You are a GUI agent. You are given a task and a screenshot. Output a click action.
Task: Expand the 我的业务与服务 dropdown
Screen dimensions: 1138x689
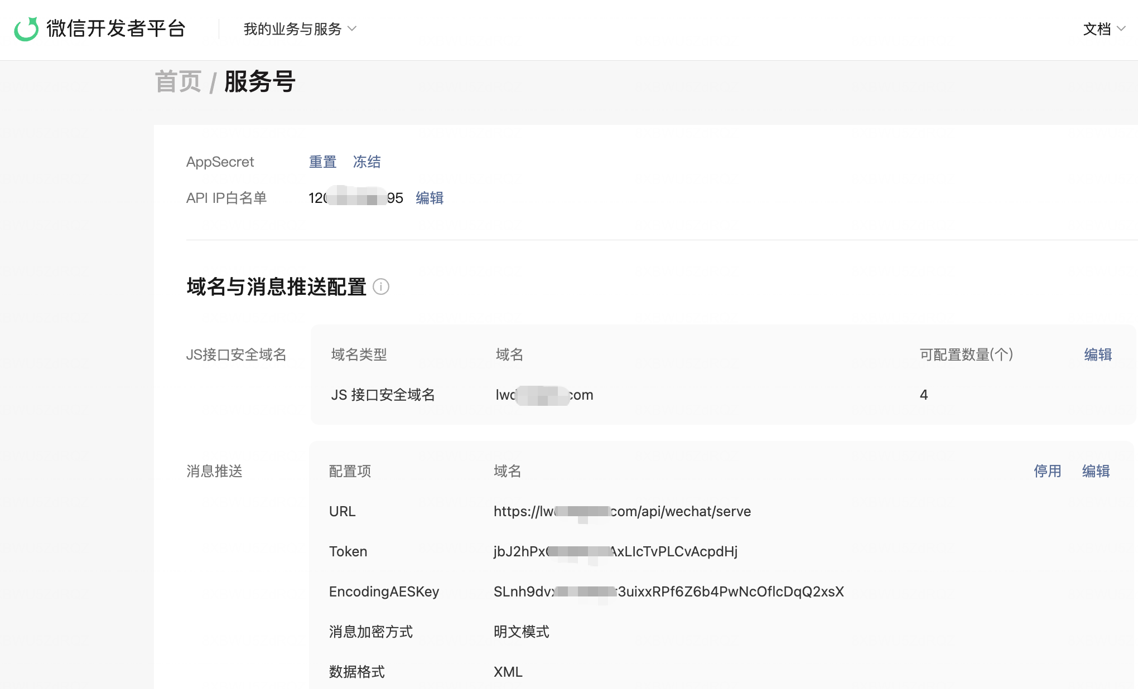300,29
